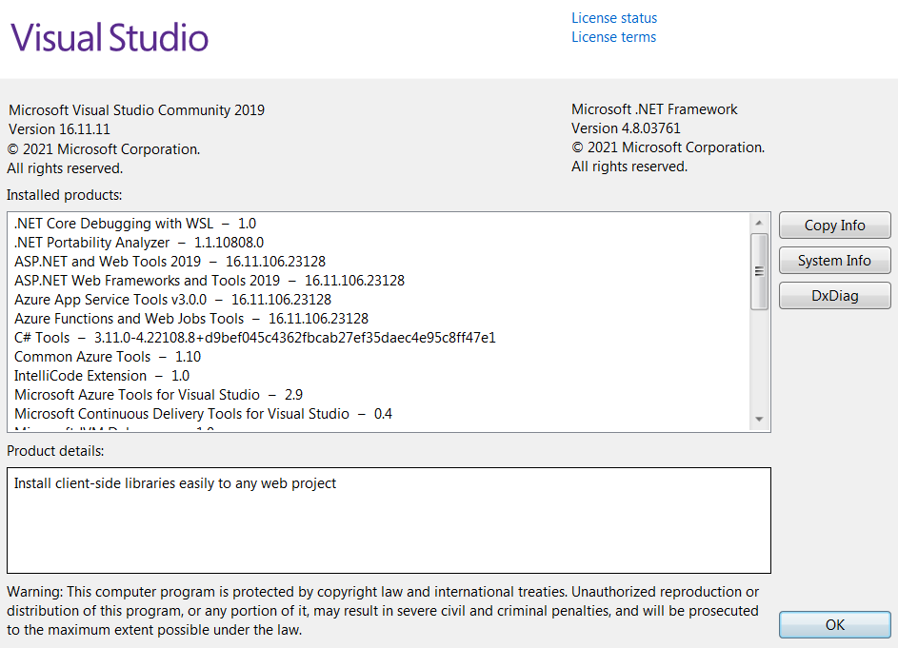Click the Product details text box

(x=389, y=520)
